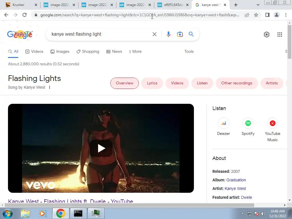
Task: Switch to News results
Action: point(114,52)
